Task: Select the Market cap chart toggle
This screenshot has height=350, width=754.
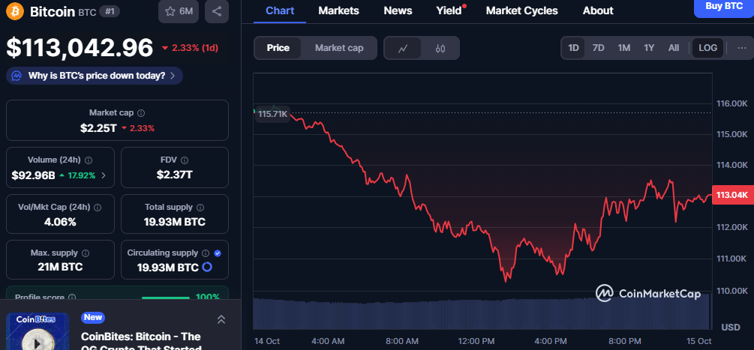Action: pos(339,48)
